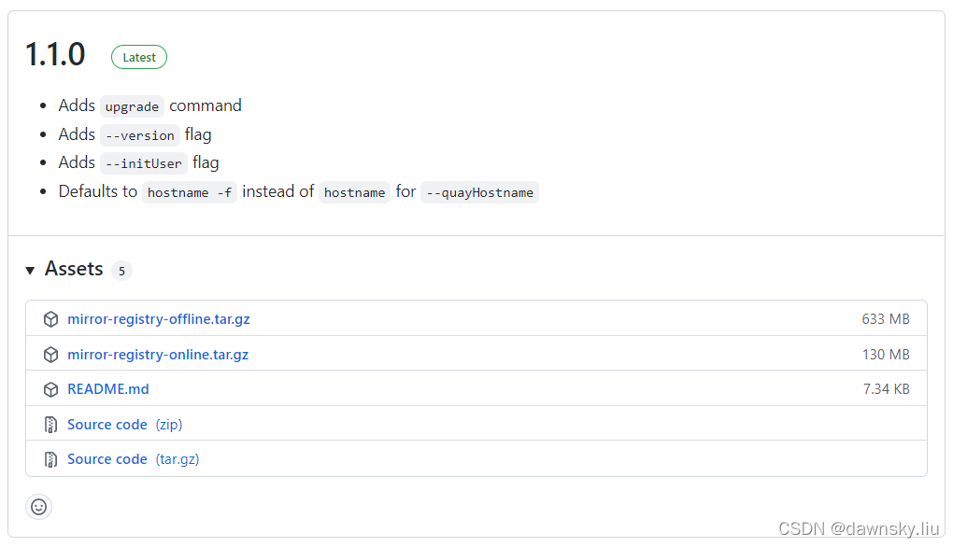Click the Assets heading
The height and width of the screenshot is (547, 953).
point(74,268)
